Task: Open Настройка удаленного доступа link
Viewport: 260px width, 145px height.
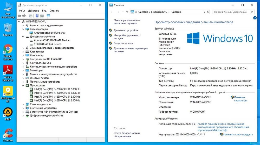Action: point(127,37)
